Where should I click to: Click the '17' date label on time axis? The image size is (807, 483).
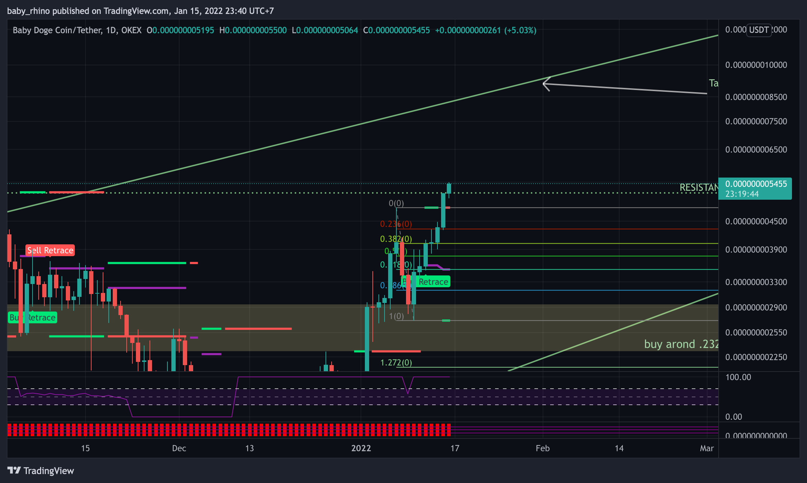point(455,448)
